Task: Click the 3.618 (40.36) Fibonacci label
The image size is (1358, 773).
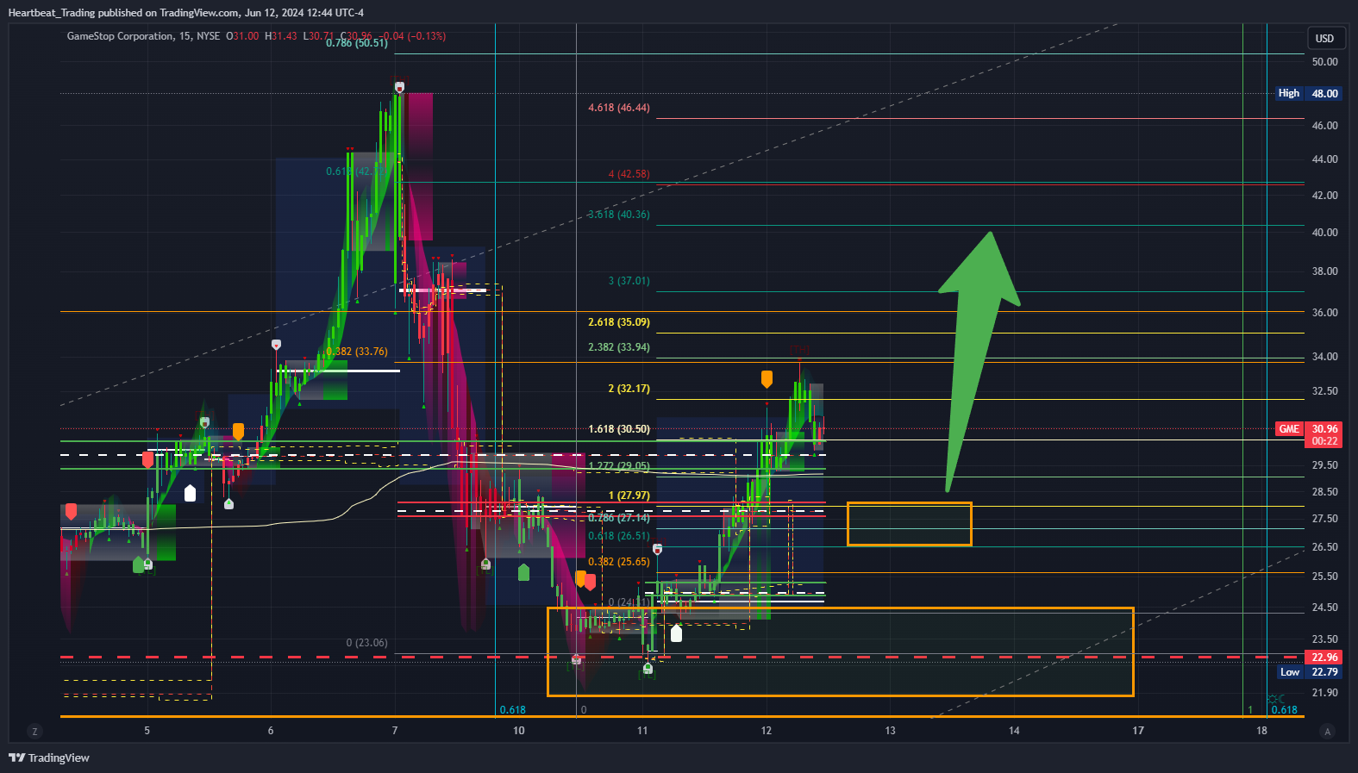Action: pyautogui.click(x=619, y=215)
